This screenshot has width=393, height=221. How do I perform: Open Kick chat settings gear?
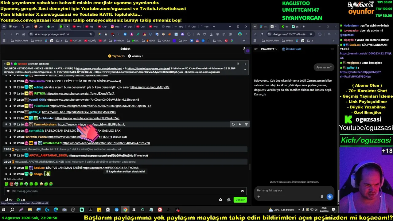pyautogui.click(x=220, y=200)
